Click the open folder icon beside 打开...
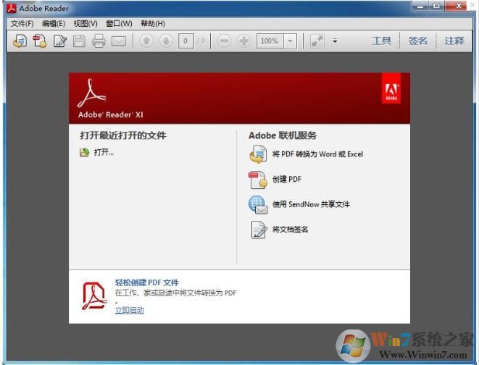 (84, 152)
